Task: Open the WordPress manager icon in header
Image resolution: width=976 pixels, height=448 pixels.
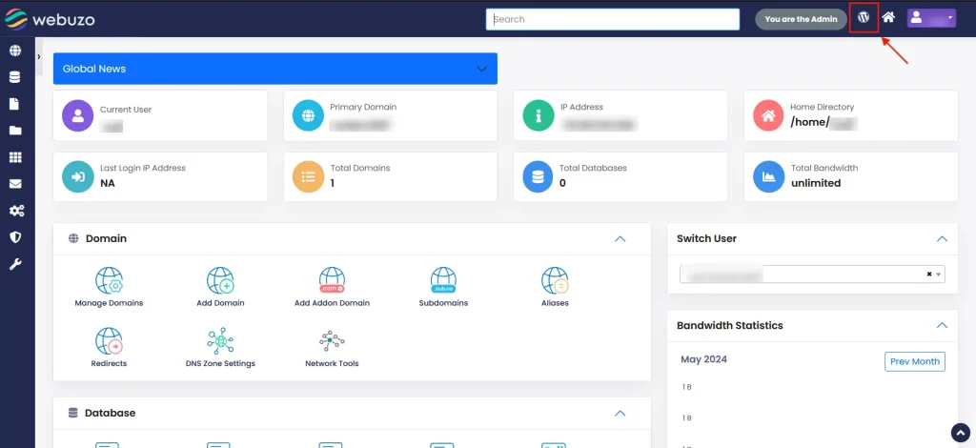Action: pyautogui.click(x=864, y=18)
